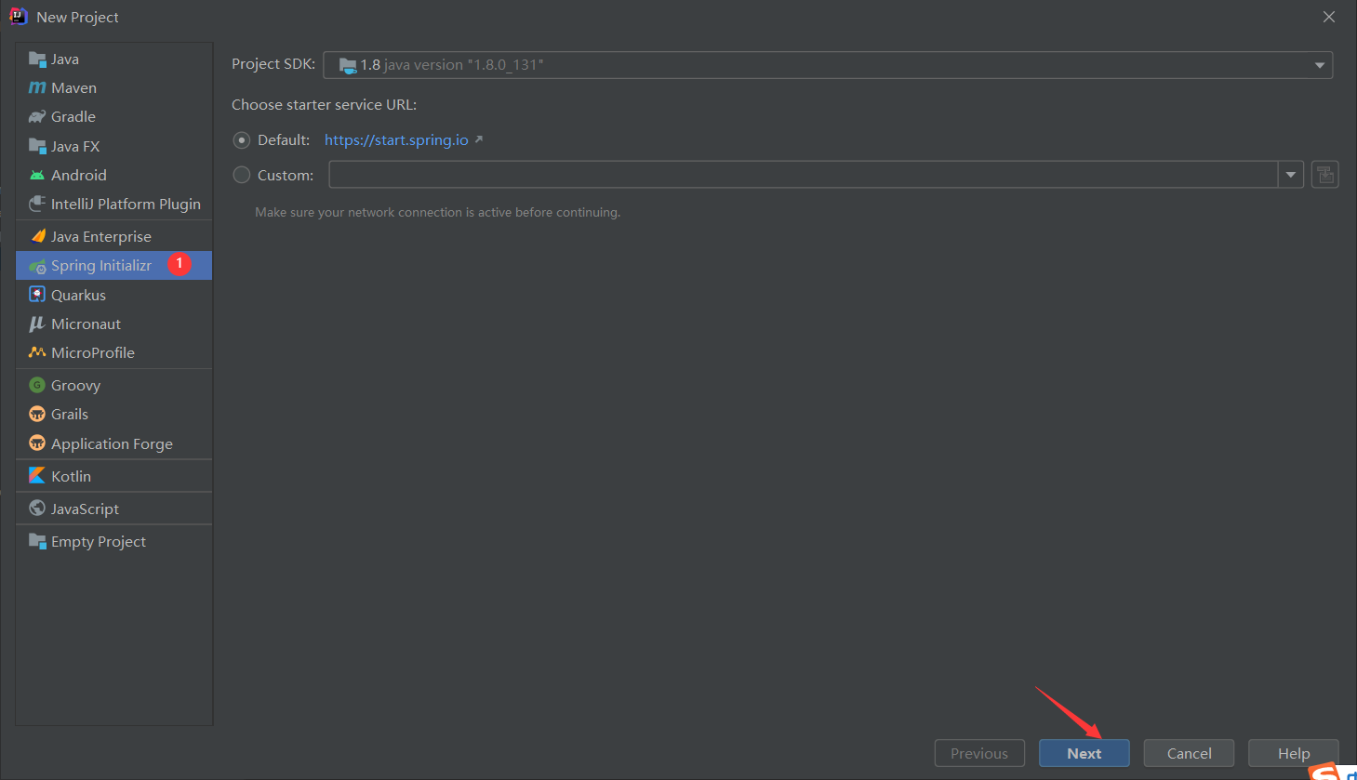Click the Spring Initializr leaf icon
The width and height of the screenshot is (1357, 780).
click(37, 266)
